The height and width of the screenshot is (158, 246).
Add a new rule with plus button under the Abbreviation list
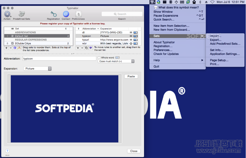coord(78,48)
